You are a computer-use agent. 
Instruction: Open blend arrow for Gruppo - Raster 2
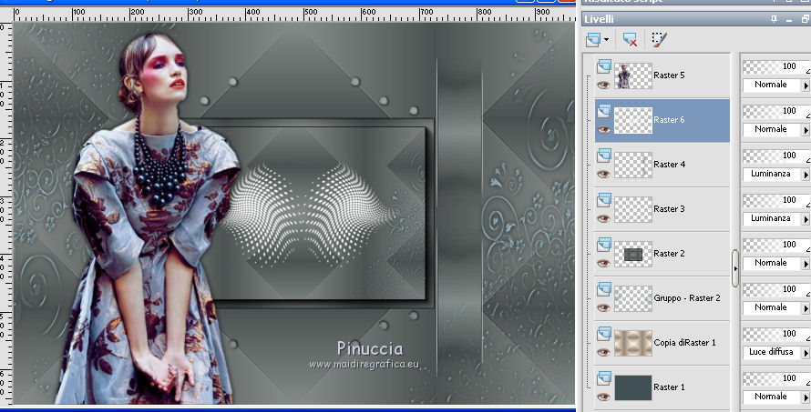coord(806,308)
